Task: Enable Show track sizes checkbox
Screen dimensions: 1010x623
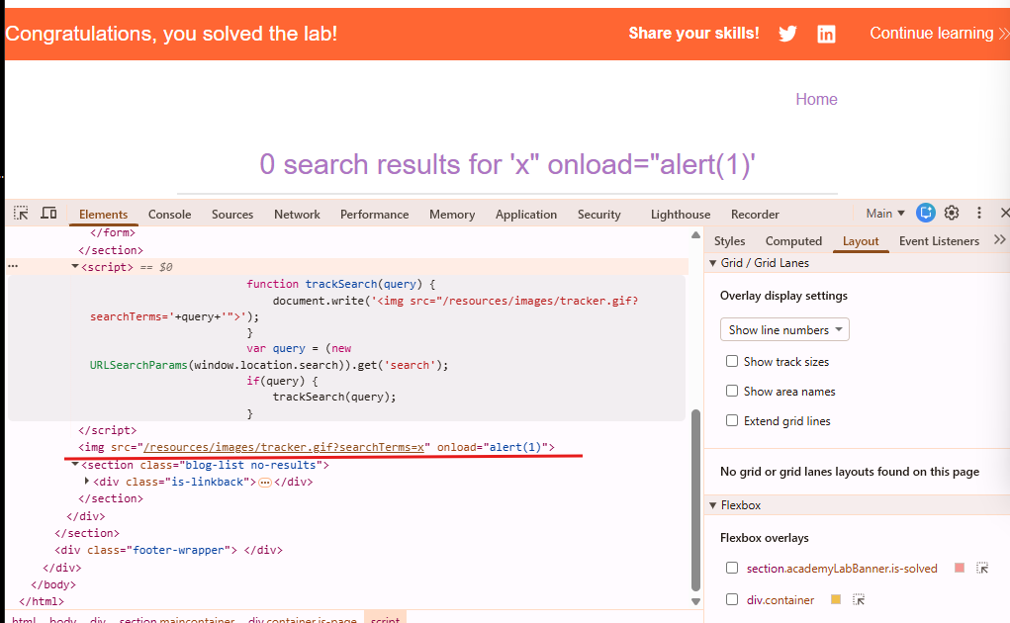Action: [x=732, y=361]
